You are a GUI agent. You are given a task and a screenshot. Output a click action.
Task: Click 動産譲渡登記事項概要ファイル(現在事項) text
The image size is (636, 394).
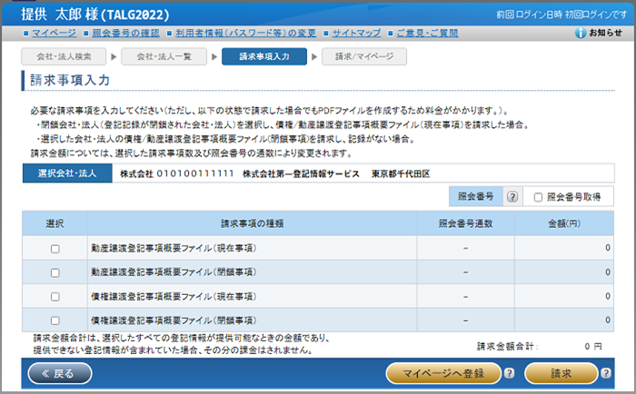click(x=174, y=248)
